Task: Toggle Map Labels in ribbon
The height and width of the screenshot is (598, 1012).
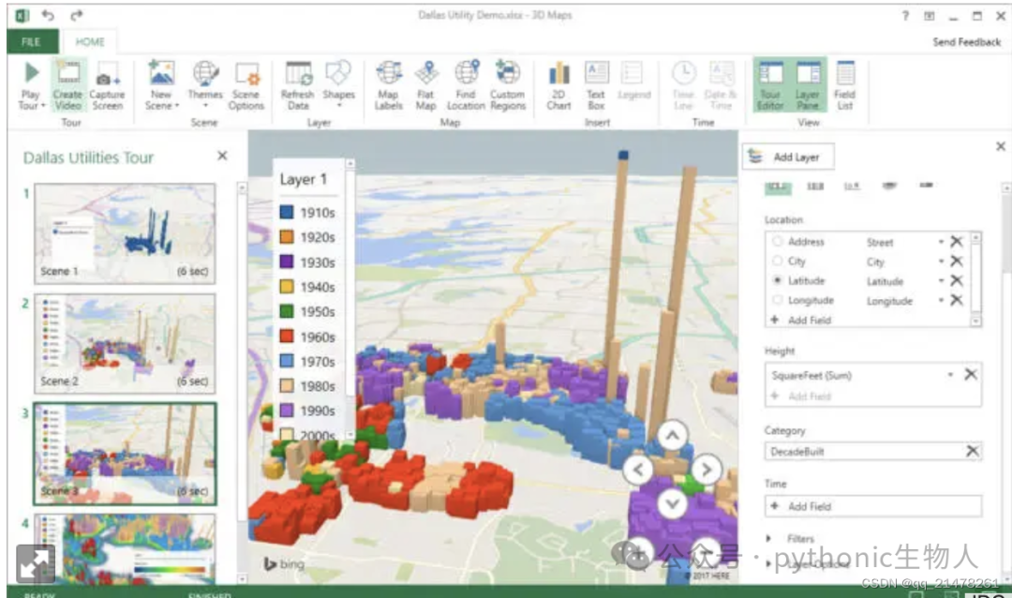Action: (389, 85)
